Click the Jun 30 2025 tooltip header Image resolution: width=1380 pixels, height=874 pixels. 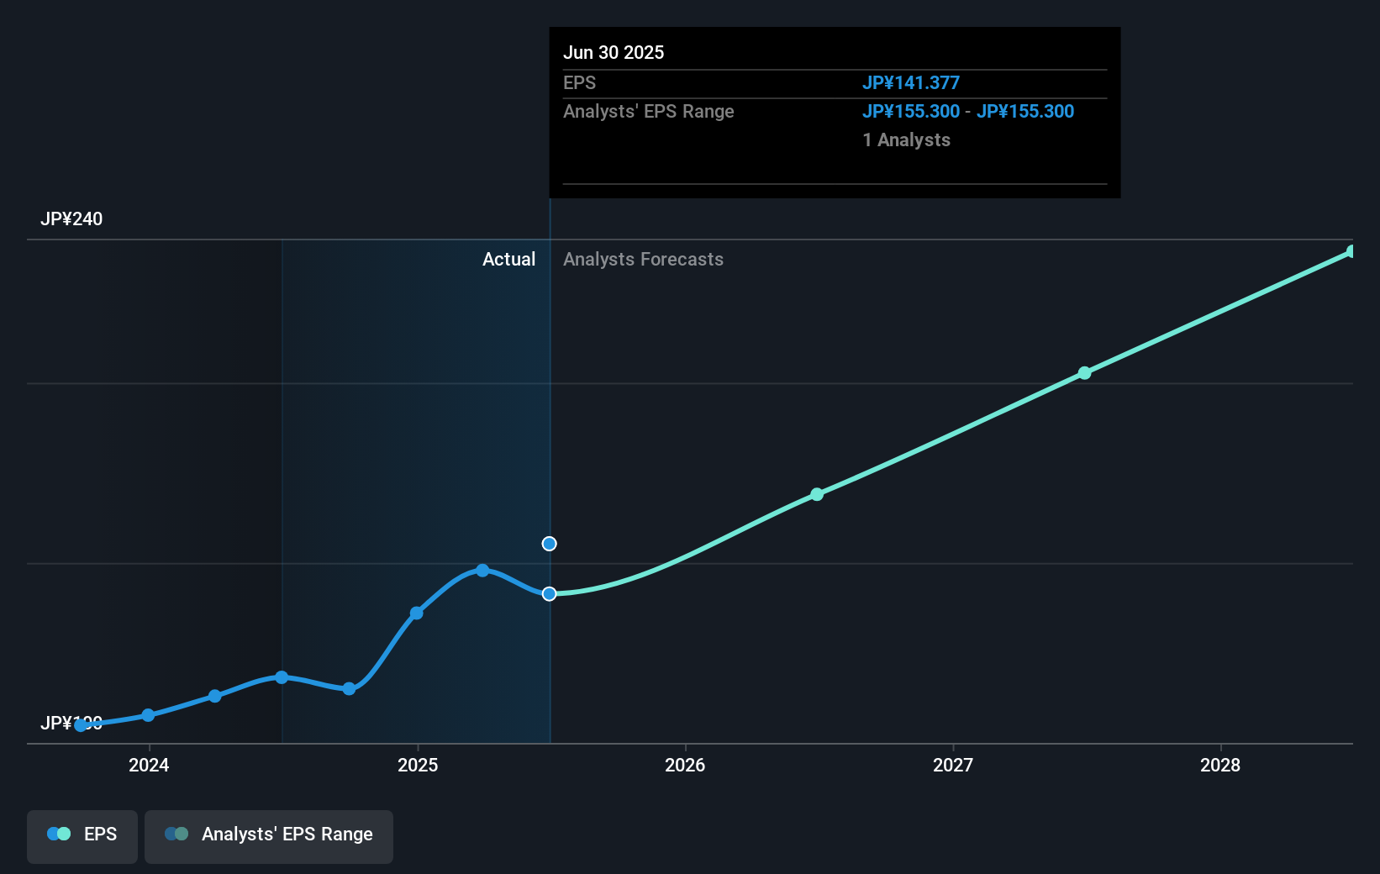coord(614,52)
